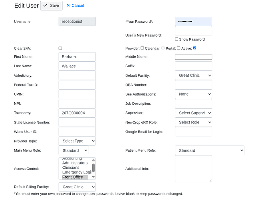Select Administrators in Access Control list
Viewport: 264px width, 199px height.
pyautogui.click(x=75, y=163)
